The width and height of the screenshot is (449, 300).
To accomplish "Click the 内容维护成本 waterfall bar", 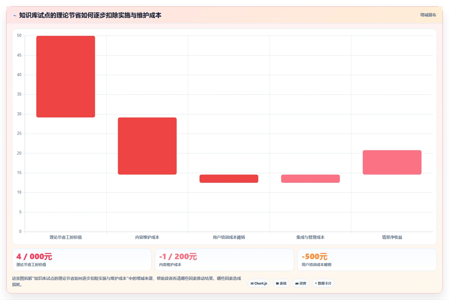I will [147, 146].
